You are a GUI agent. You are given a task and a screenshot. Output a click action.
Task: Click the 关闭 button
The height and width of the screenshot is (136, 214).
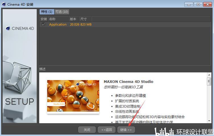(x=87, y=130)
